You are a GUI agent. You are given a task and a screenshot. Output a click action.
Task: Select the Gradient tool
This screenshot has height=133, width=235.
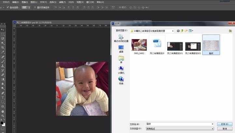(x=3, y=80)
